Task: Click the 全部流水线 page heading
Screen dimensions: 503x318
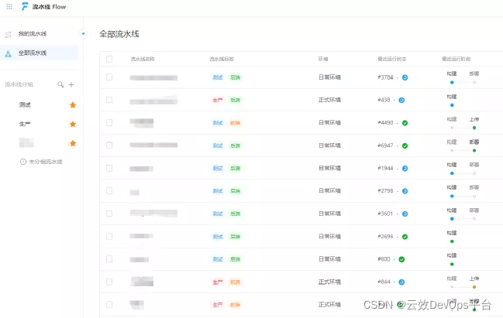Action: [x=119, y=34]
